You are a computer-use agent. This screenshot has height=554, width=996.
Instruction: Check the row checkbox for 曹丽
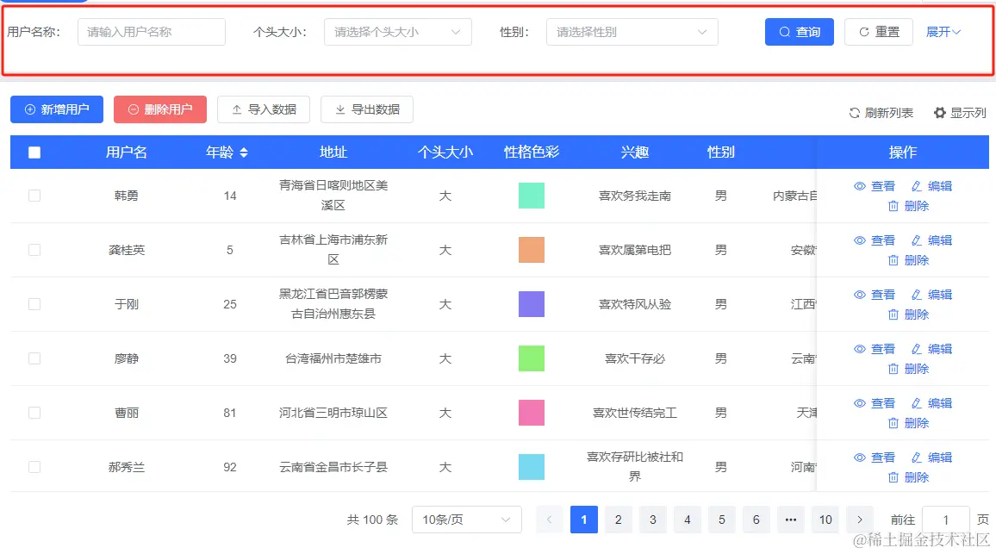coord(34,413)
